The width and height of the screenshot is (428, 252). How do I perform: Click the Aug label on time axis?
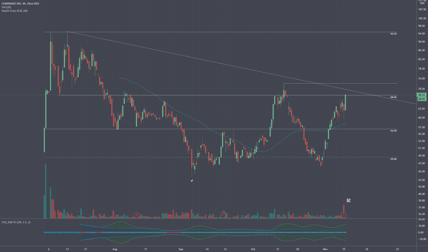tap(115, 249)
